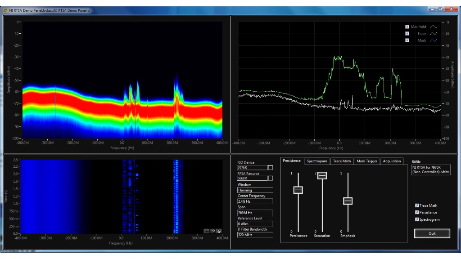Click the Quit button
This screenshot has width=461, height=259.
point(432,233)
